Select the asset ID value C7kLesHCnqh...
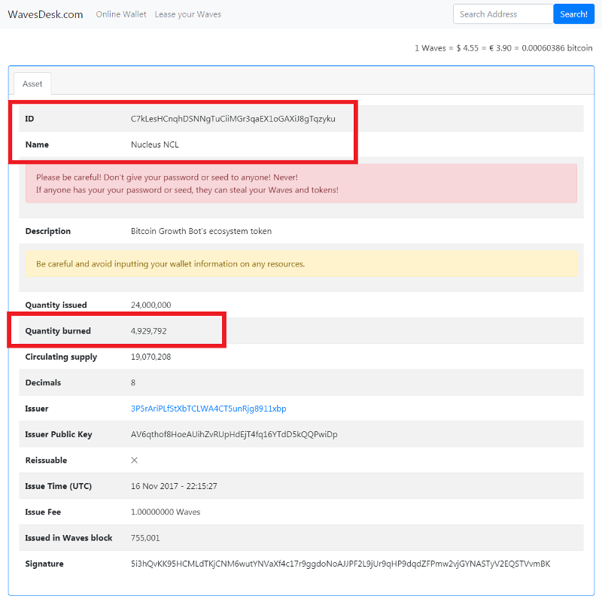 coord(233,119)
